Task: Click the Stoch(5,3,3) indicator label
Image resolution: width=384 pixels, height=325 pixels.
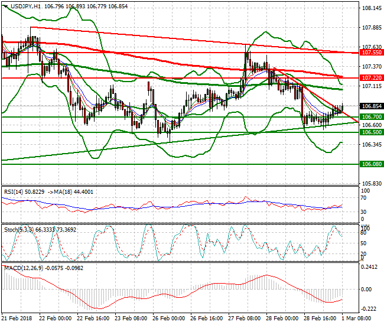Action: coord(19,229)
